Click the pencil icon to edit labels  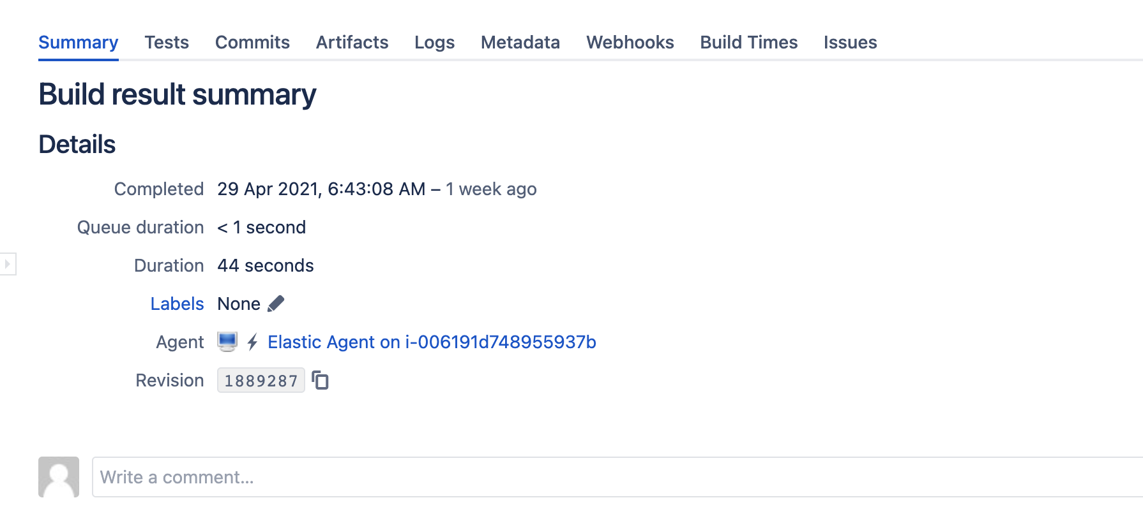tap(276, 304)
